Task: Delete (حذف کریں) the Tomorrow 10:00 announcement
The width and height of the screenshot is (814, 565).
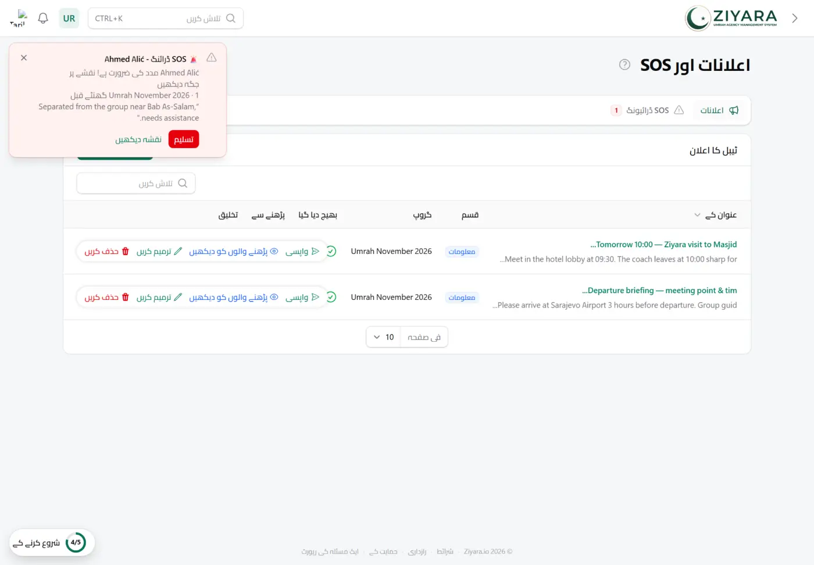Action: [107, 252]
